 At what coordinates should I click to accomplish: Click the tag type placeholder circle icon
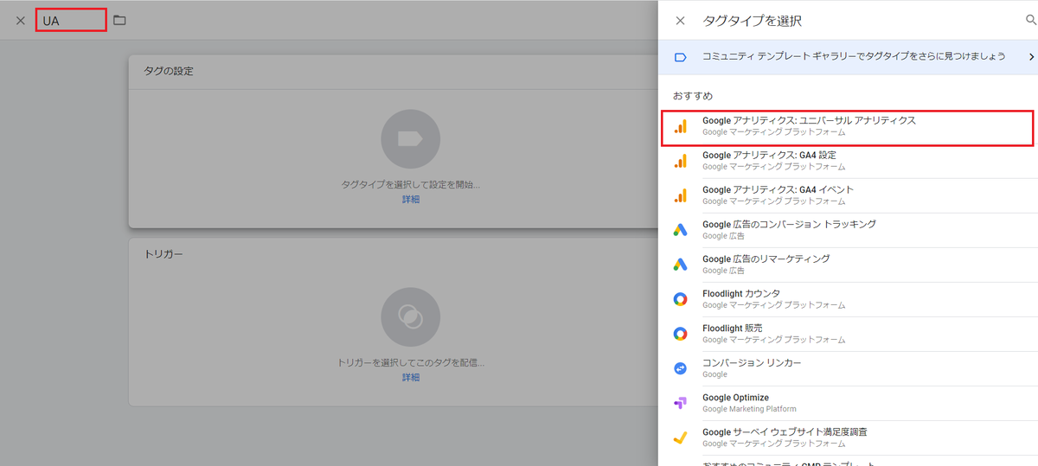(411, 139)
